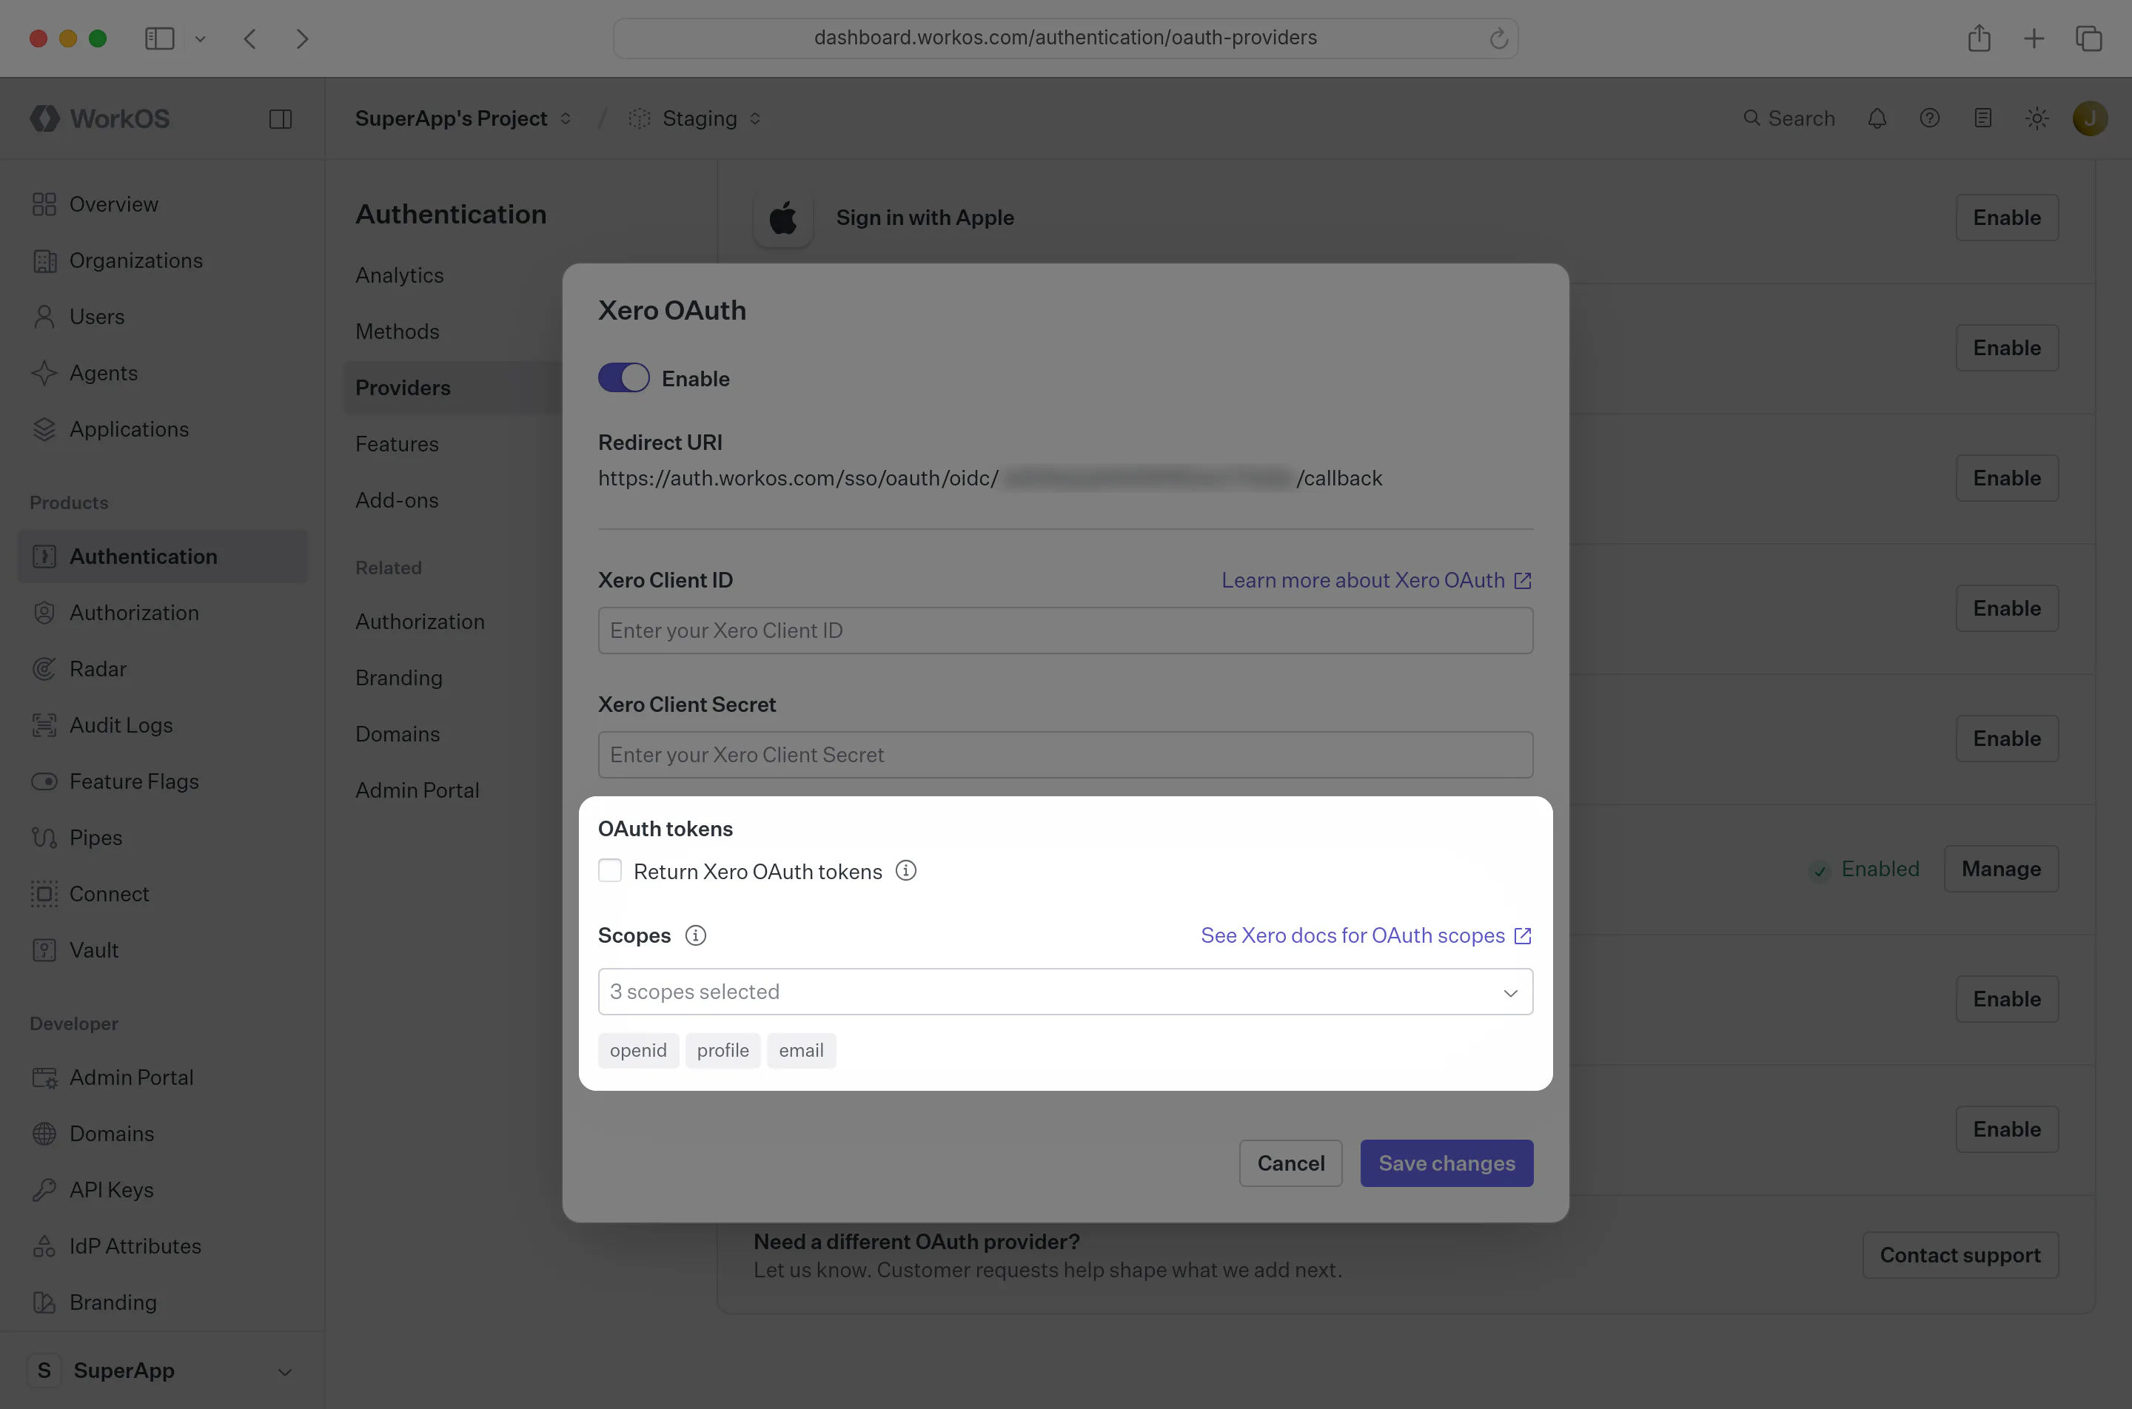Show Safari tab overview icon
This screenshot has width=2132, height=1409.
(x=2089, y=38)
